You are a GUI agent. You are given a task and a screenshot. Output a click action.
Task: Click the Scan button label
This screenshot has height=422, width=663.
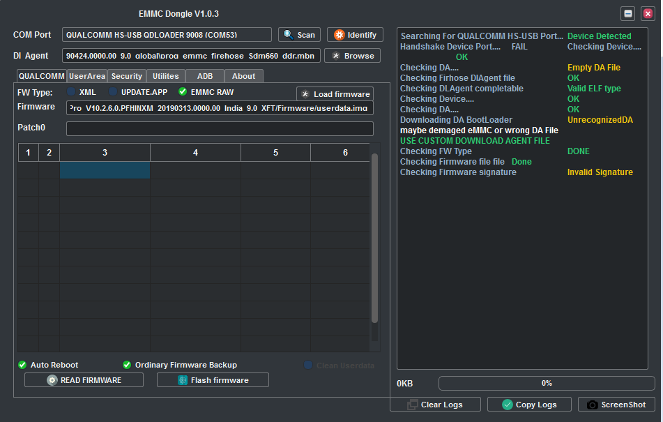tap(306, 35)
